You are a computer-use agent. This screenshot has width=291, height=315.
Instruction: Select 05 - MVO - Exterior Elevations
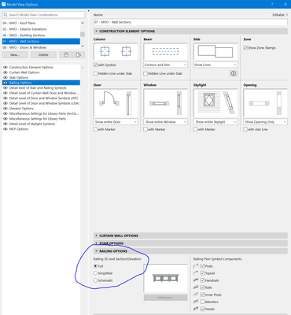coord(41,29)
